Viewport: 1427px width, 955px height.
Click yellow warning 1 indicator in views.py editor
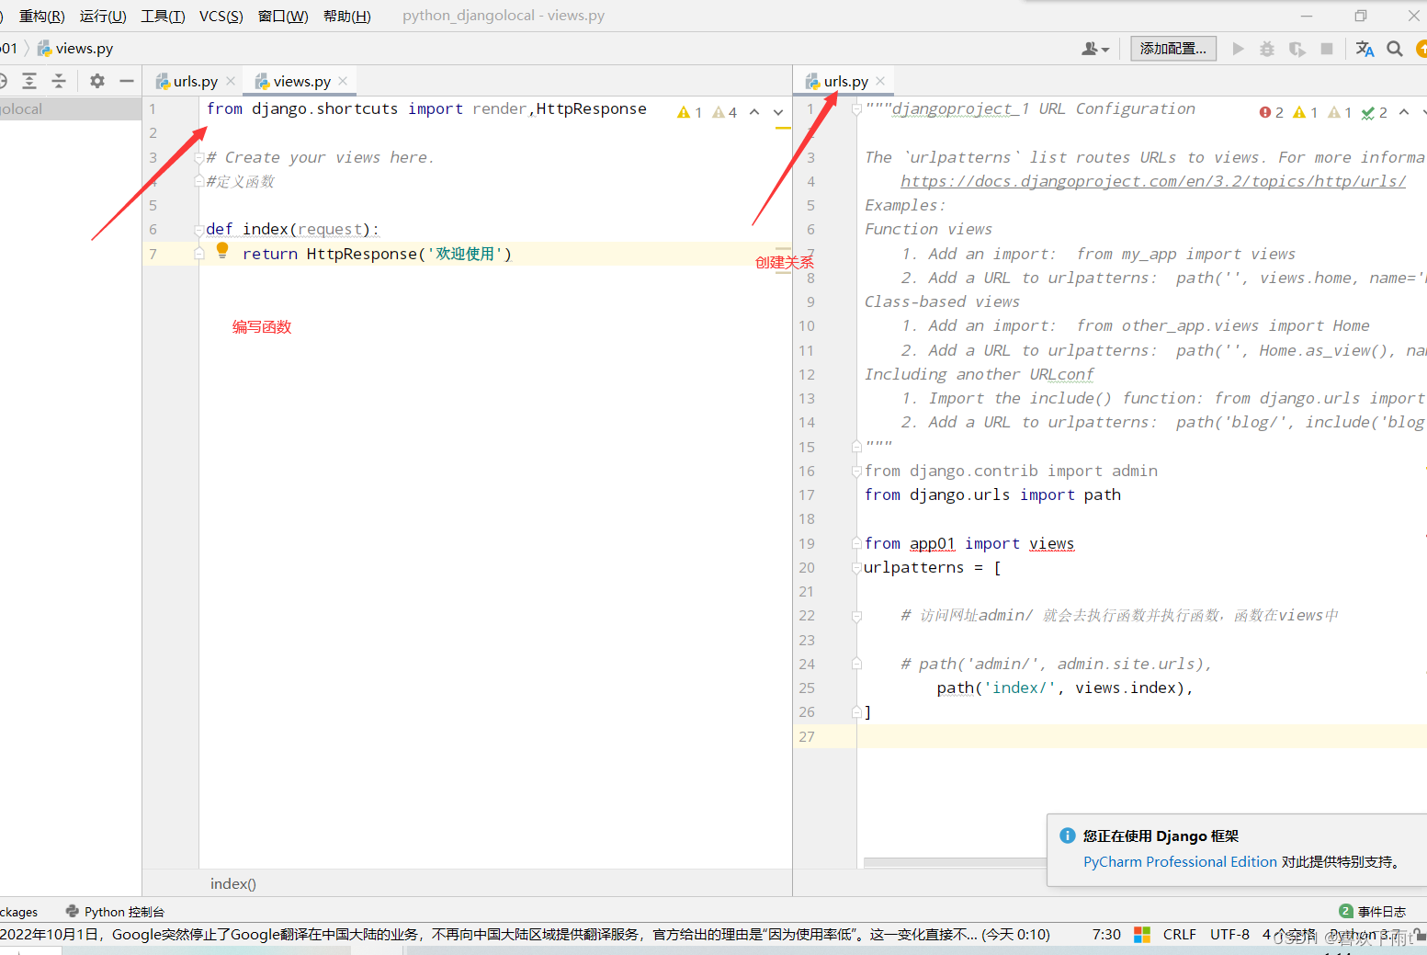tap(689, 112)
